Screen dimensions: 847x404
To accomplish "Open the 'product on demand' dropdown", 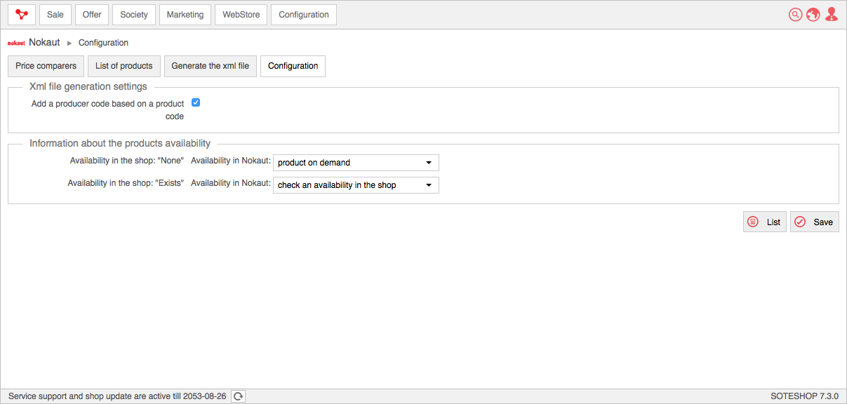I will click(x=356, y=163).
